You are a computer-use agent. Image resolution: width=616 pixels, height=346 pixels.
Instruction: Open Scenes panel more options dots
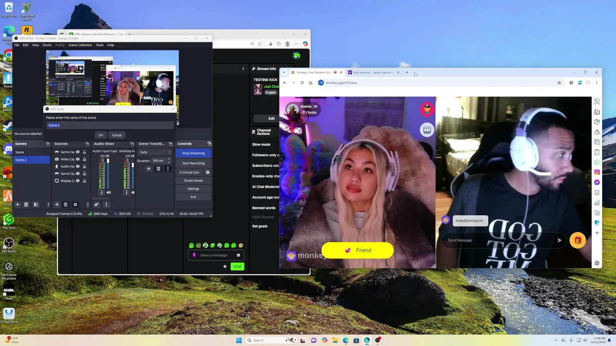(x=48, y=204)
